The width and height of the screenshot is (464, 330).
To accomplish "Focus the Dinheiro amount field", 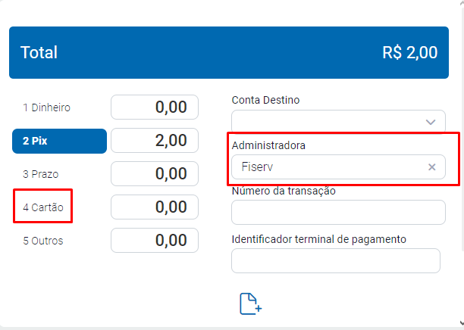I will coord(155,107).
